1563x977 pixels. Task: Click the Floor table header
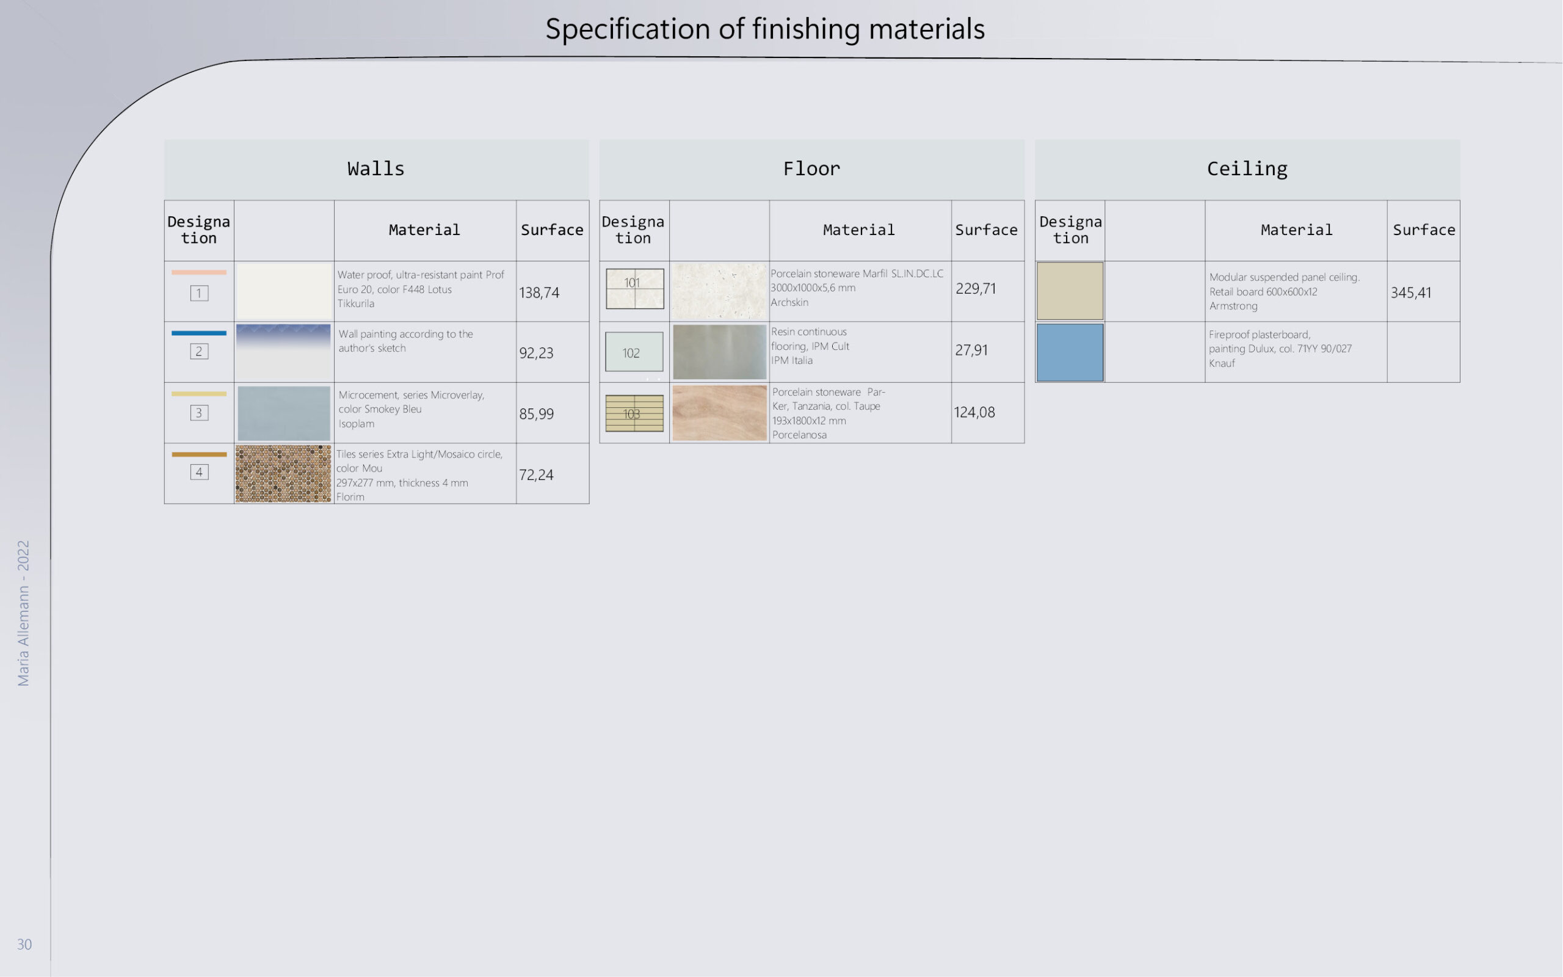(812, 169)
